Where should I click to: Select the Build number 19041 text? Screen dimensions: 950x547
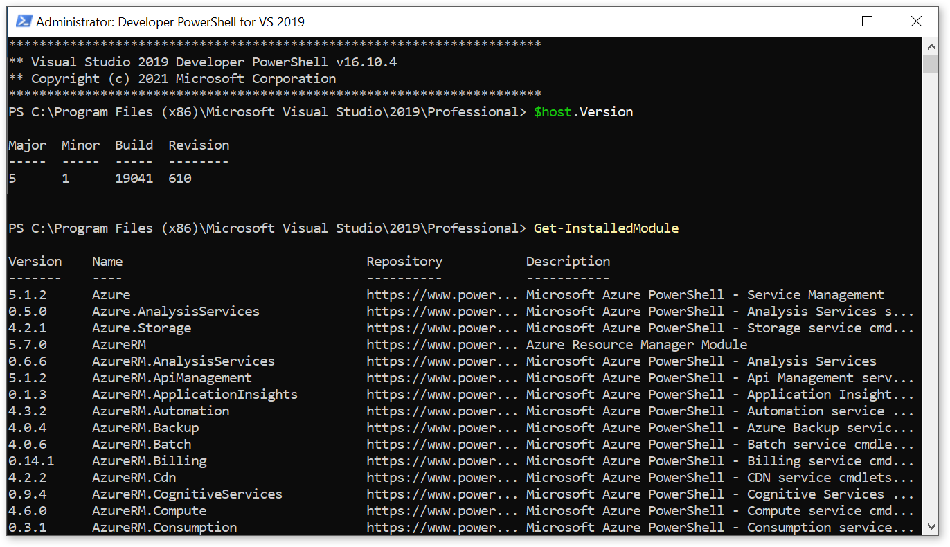(134, 178)
